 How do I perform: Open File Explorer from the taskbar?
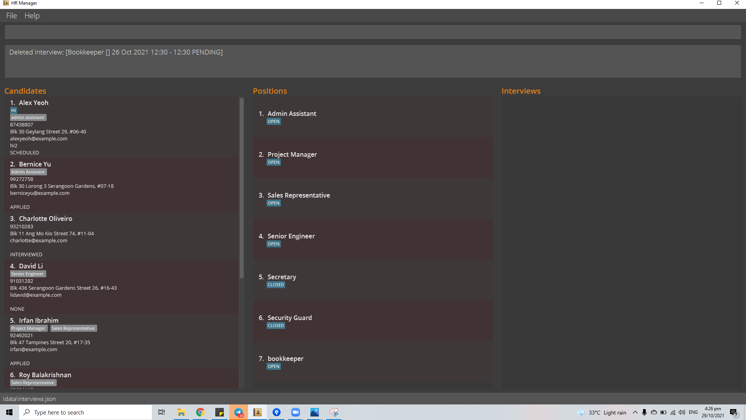pyautogui.click(x=181, y=412)
